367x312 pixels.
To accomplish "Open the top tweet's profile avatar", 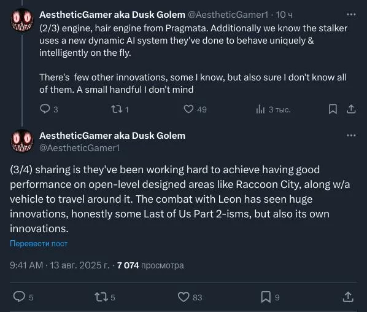I will (22, 20).
